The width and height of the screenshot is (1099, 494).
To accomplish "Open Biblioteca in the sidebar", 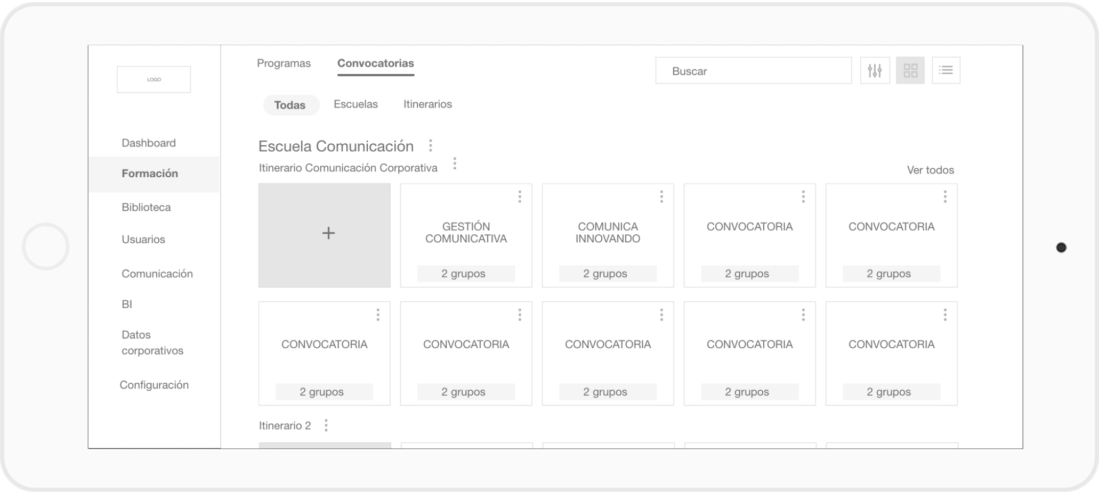I will pos(146,207).
